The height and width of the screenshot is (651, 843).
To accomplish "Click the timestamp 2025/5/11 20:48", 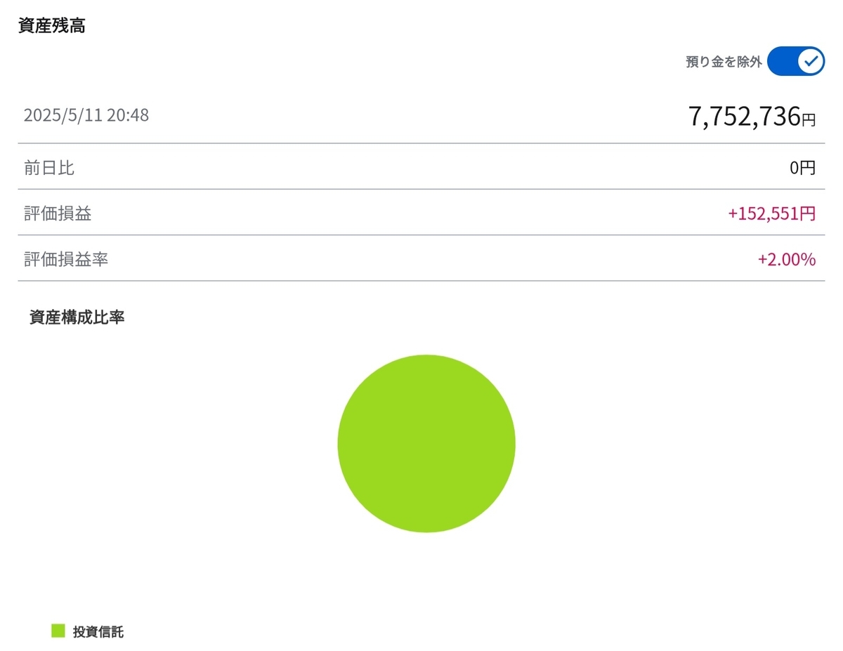I will pyautogui.click(x=86, y=115).
